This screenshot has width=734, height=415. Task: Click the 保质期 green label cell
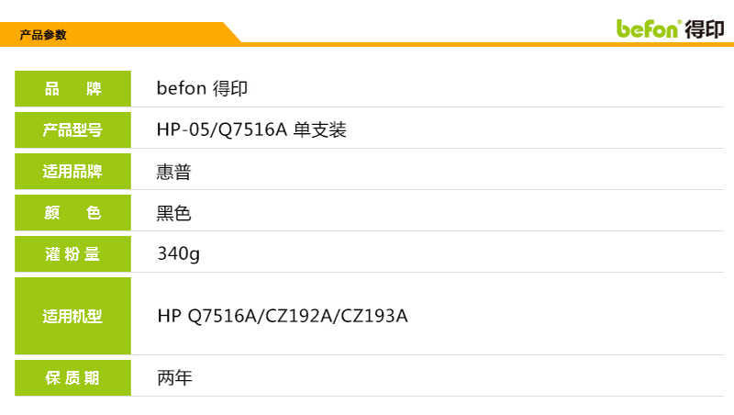(x=73, y=377)
